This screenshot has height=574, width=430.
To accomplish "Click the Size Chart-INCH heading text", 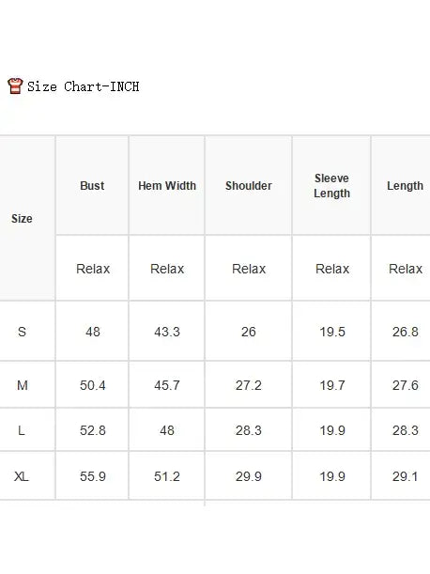I will [x=83, y=86].
